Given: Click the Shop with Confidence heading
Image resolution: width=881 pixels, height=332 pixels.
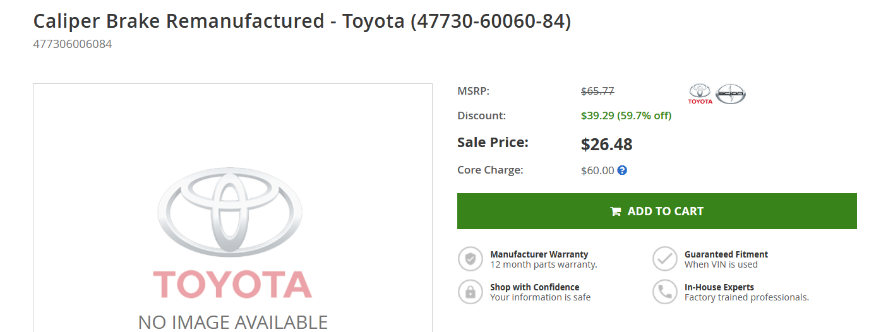Looking at the screenshot, I should click(535, 287).
